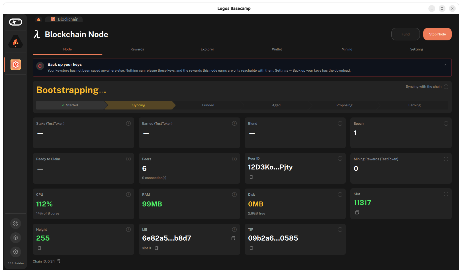Click the 14% of 8 cores text
The image size is (462, 273).
point(48,213)
